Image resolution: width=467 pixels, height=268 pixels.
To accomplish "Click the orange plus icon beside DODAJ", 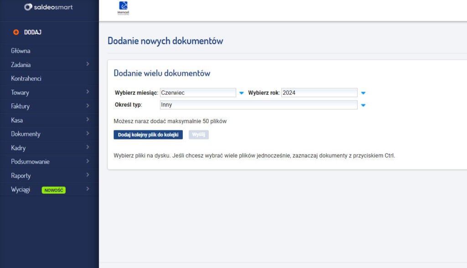I will click(16, 32).
